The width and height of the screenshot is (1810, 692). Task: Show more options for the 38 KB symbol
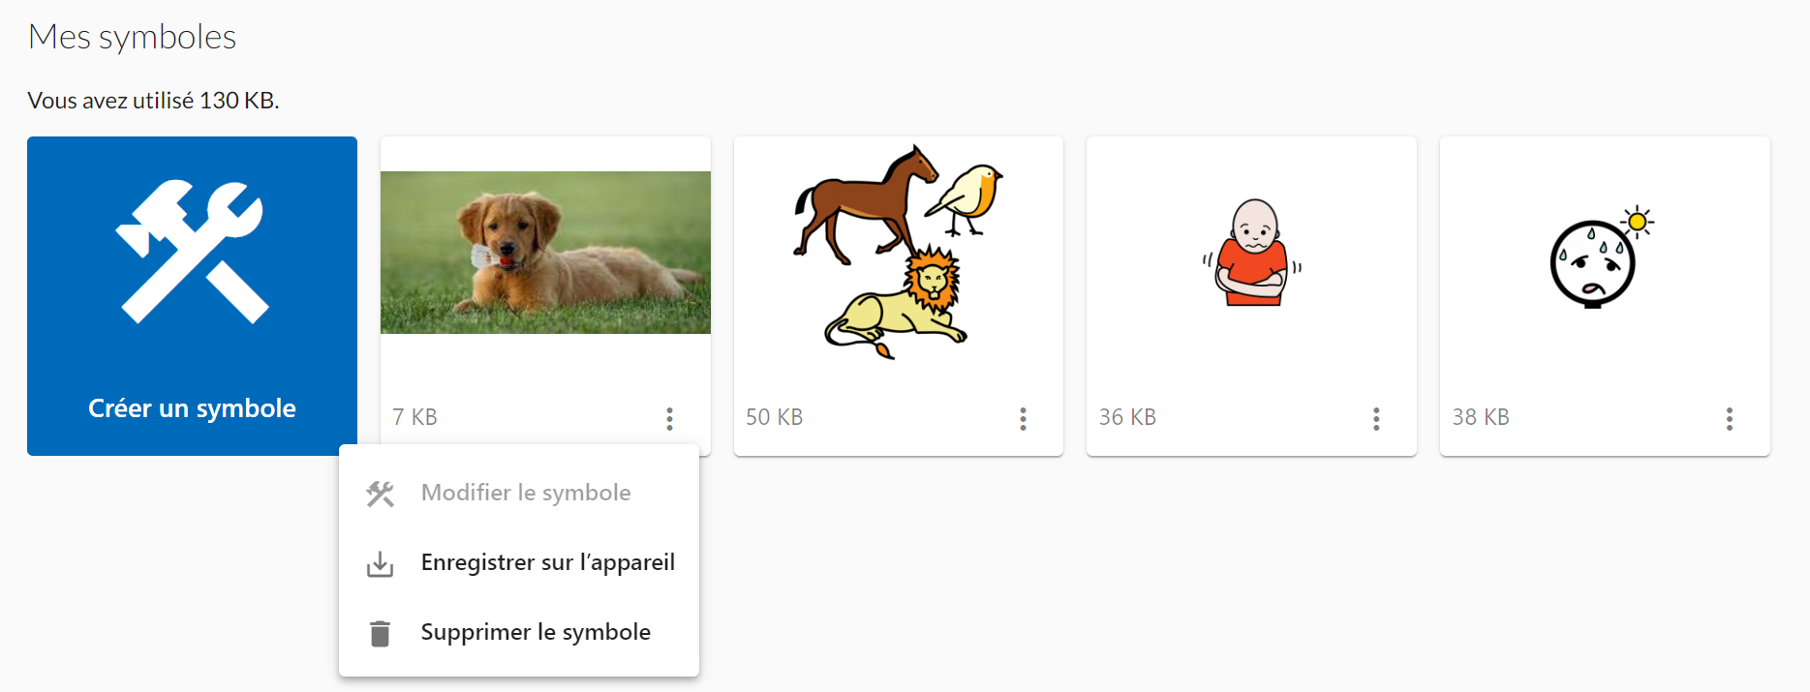[x=1730, y=418]
